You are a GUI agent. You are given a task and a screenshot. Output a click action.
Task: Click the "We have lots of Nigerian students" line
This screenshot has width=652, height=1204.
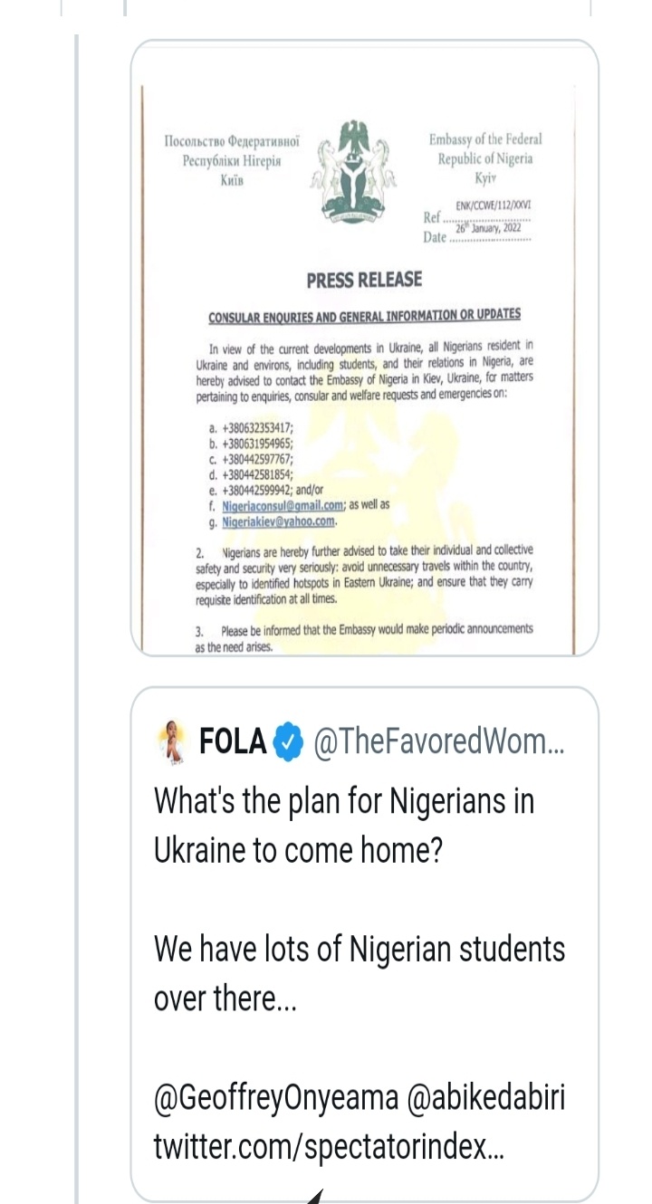click(x=360, y=949)
